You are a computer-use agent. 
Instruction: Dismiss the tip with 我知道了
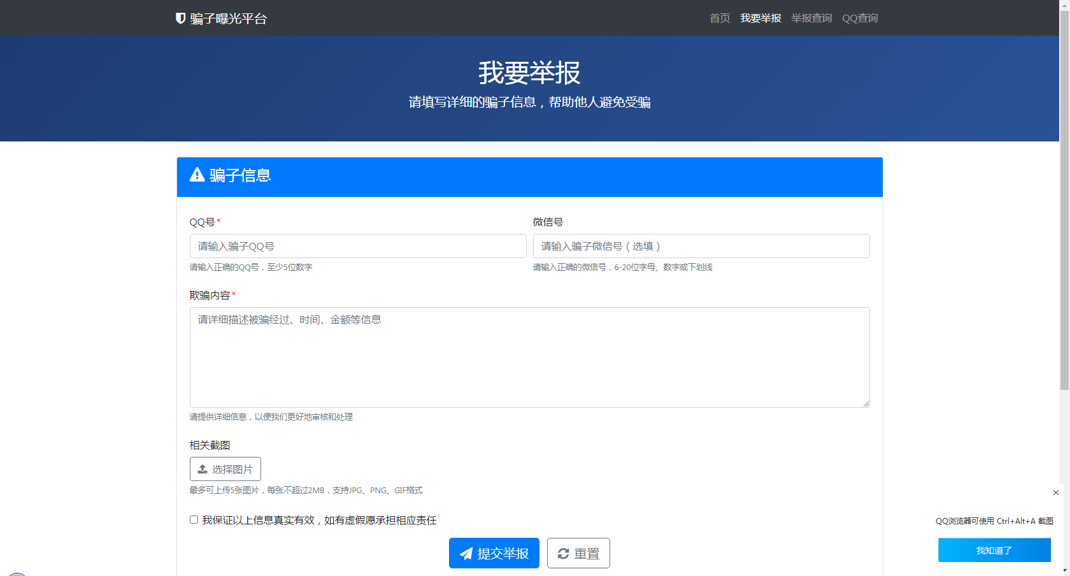coord(994,550)
